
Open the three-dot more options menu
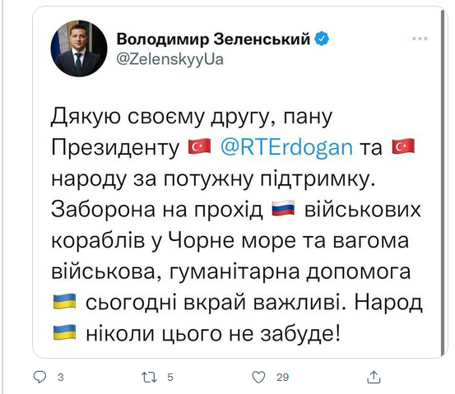420,39
